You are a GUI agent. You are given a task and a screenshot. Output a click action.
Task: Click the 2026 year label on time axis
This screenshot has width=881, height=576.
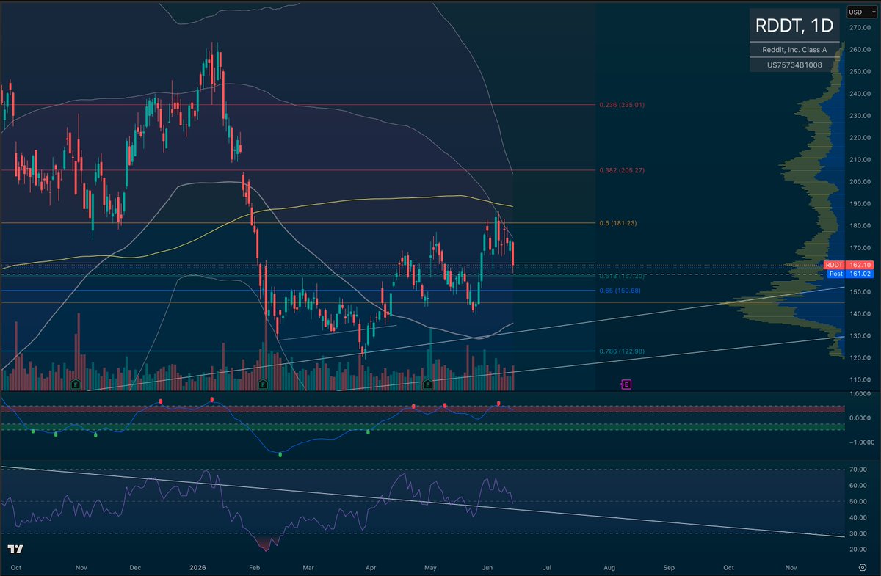click(x=199, y=568)
